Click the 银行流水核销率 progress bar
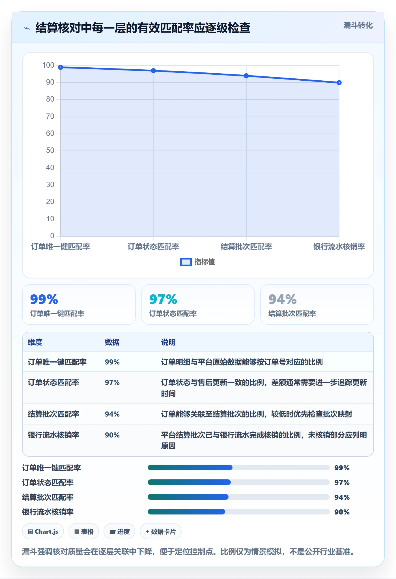This screenshot has height=579, width=396. (238, 512)
